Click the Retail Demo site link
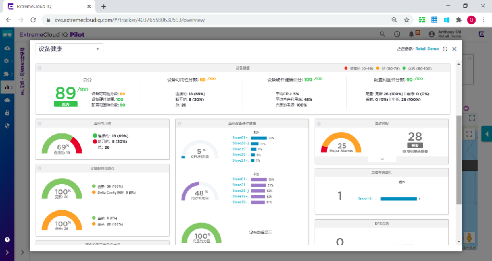 click(x=427, y=49)
